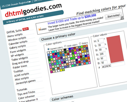Select the Sliders radio button
The width and height of the screenshot is (127, 102).
click(x=80, y=44)
